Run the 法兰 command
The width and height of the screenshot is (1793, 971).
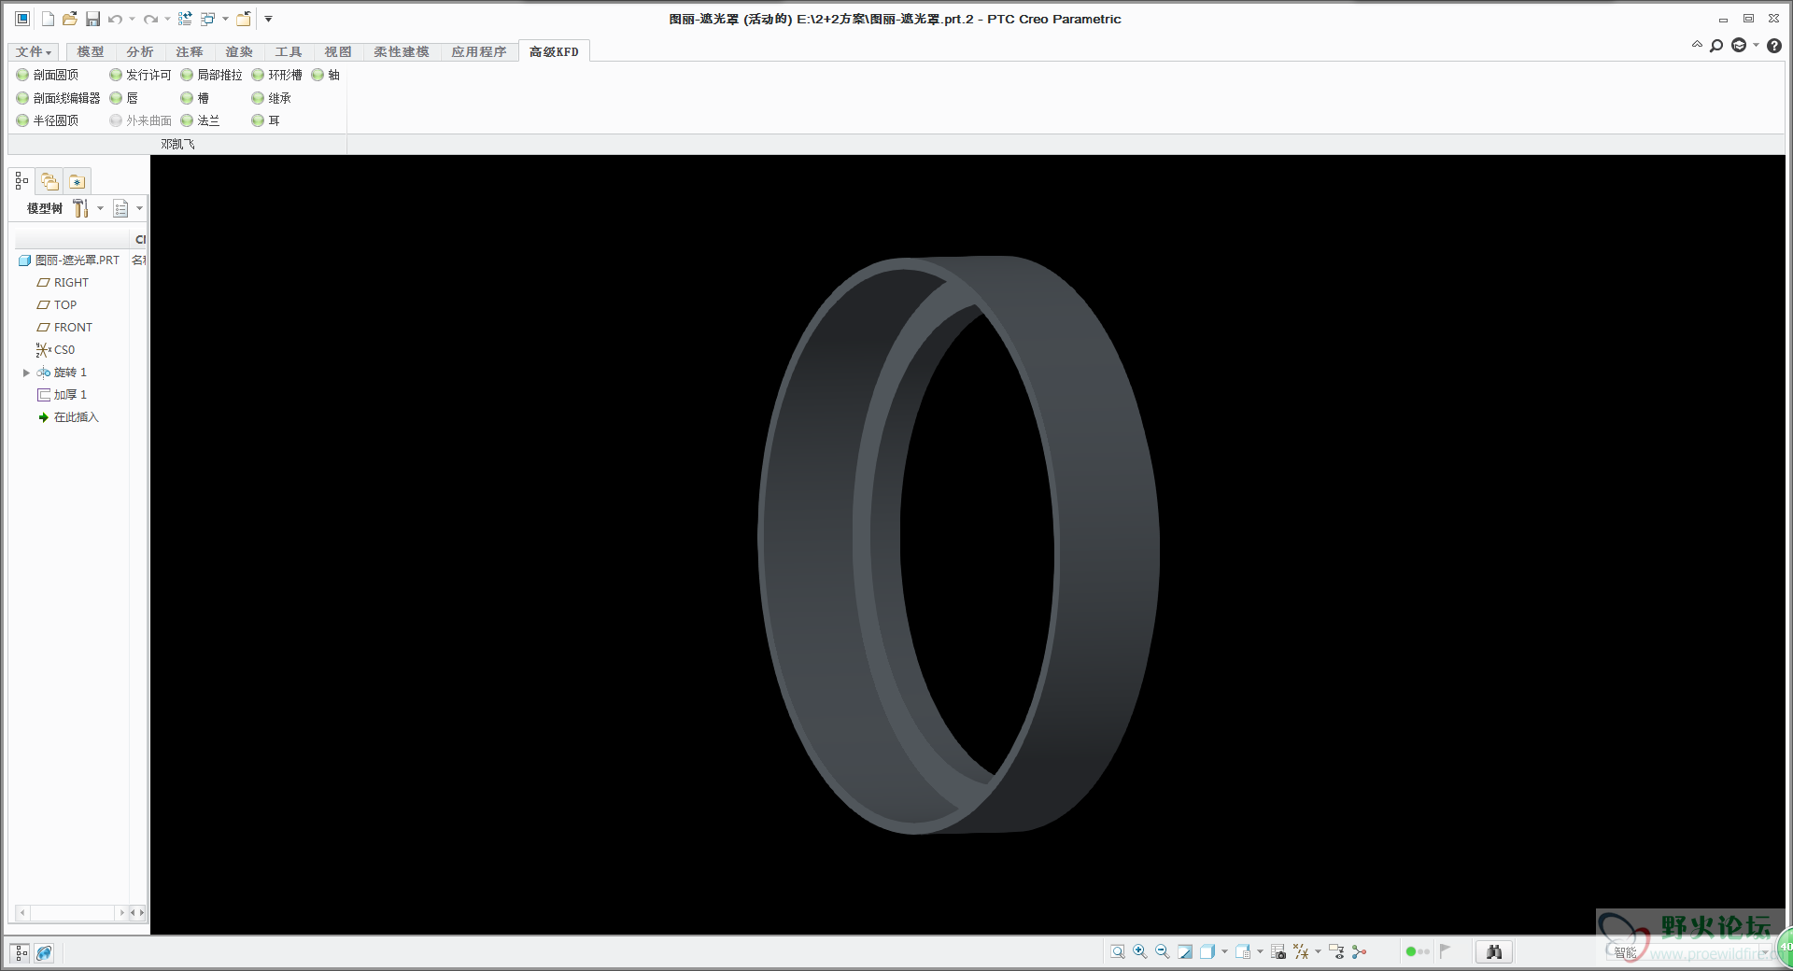[201, 120]
